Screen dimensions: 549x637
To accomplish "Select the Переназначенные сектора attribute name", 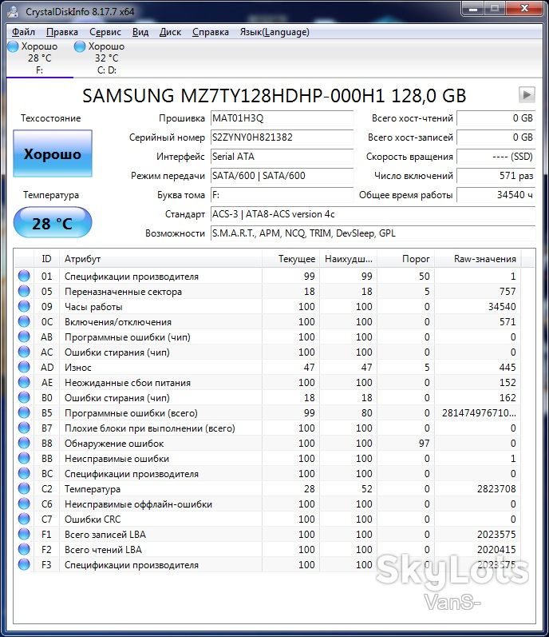I will 123,291.
